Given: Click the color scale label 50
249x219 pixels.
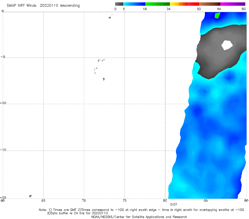Looking at the screenshot, I should pos(199,9).
